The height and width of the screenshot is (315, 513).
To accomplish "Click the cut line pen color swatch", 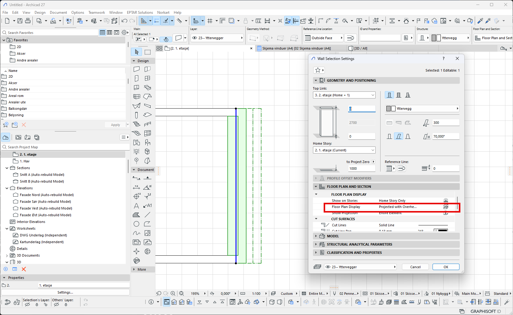I will pyautogui.click(x=441, y=230).
